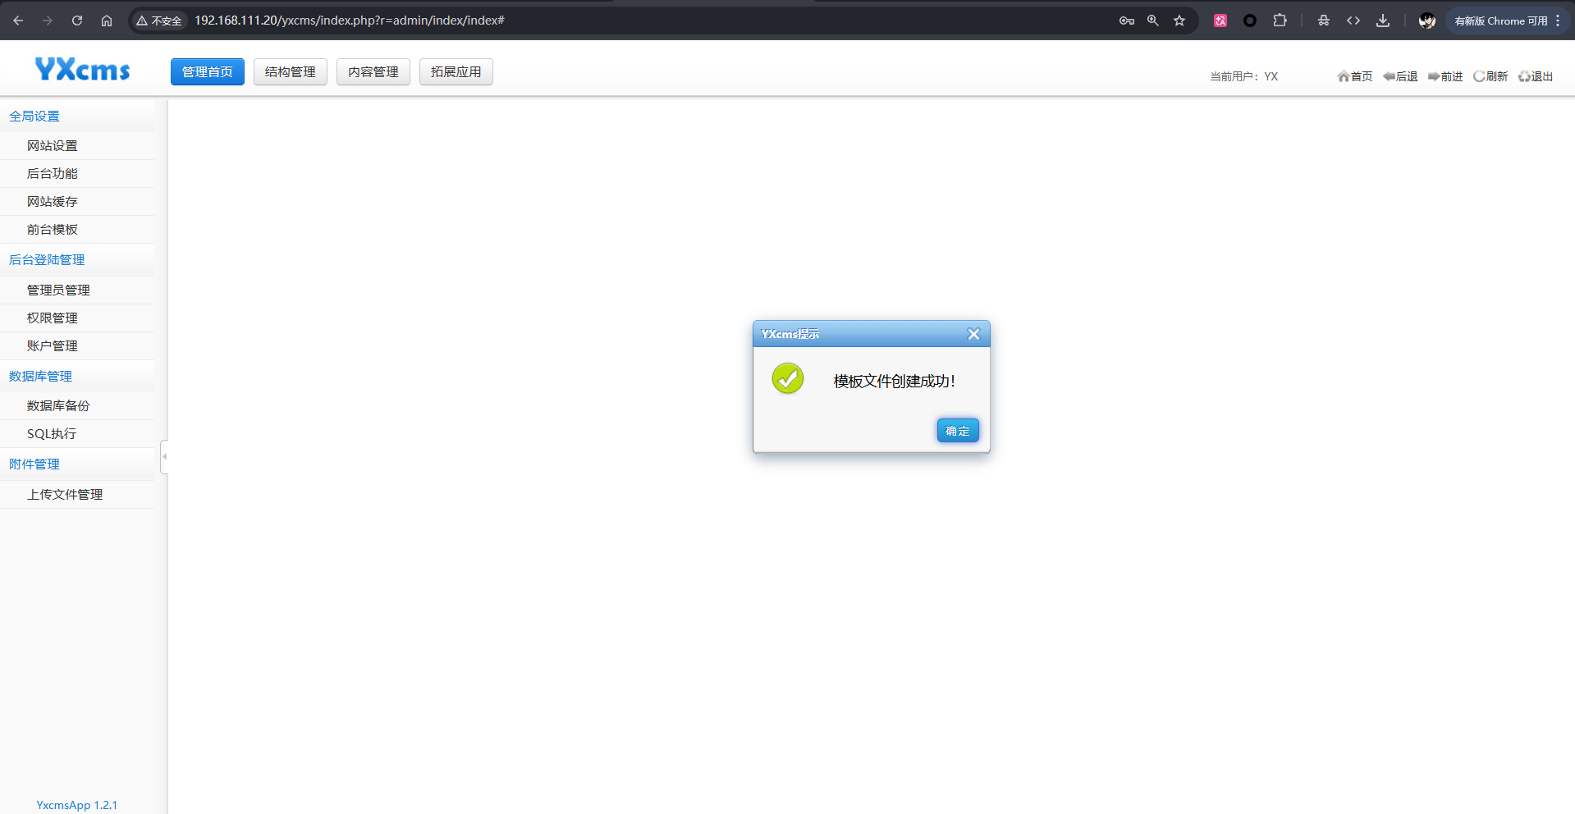Open the Chrome profile avatar
1575x814 pixels.
click(x=1427, y=21)
